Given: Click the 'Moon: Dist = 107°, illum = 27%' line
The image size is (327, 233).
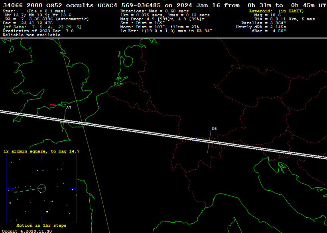Looking at the screenshot, I should click(160, 27).
